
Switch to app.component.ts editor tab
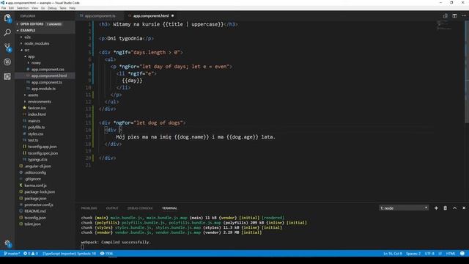click(100, 16)
